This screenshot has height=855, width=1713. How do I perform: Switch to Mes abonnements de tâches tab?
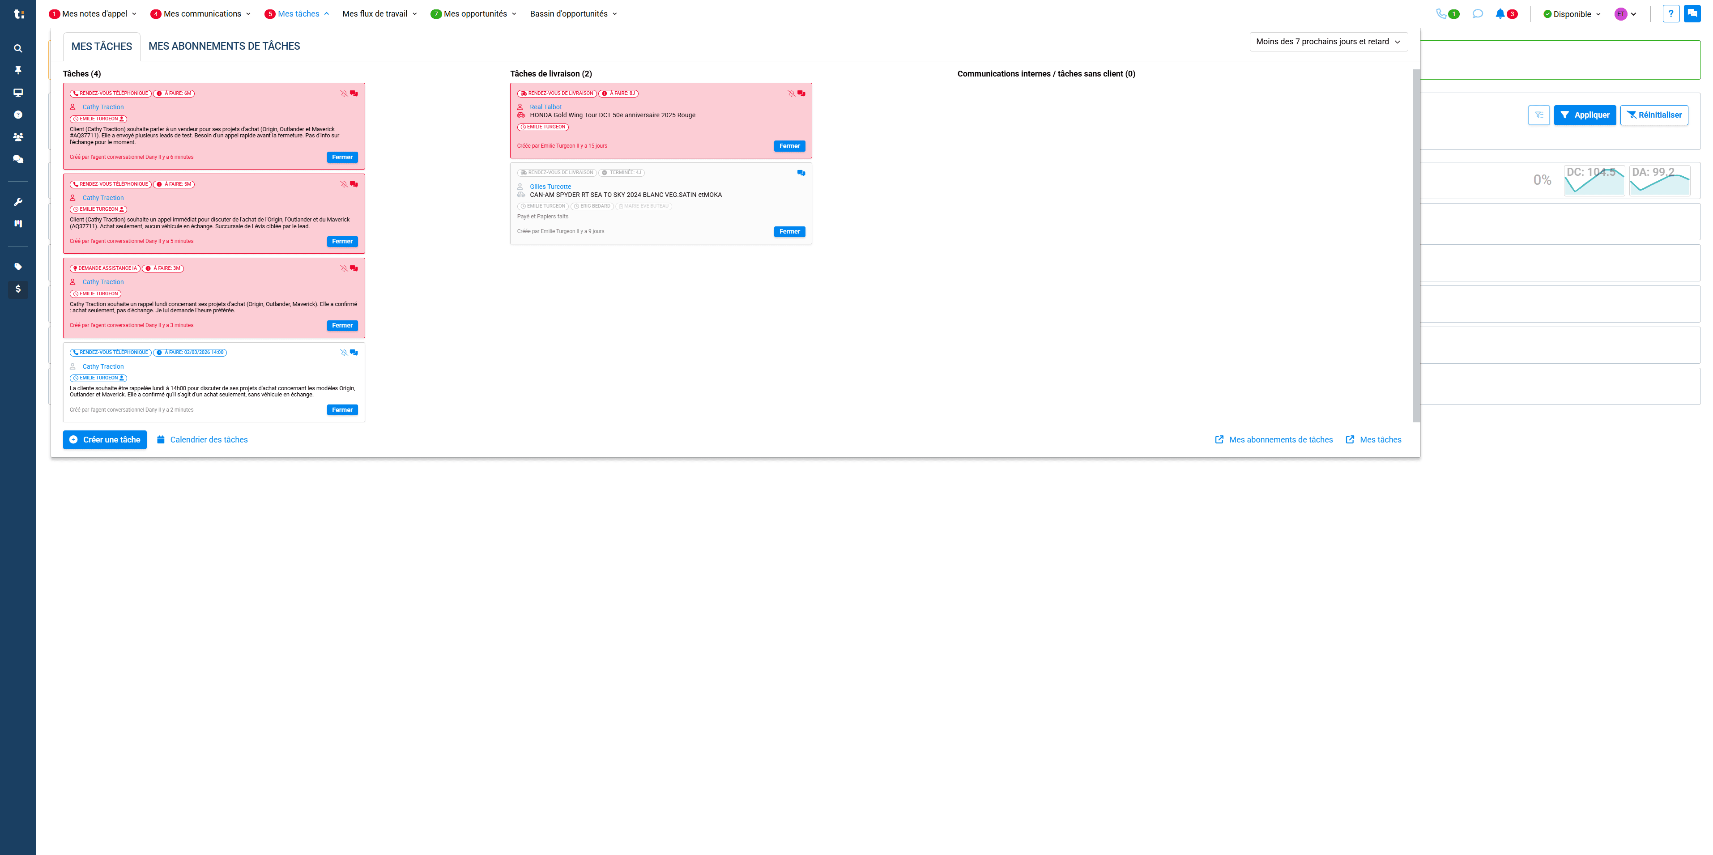(x=224, y=46)
